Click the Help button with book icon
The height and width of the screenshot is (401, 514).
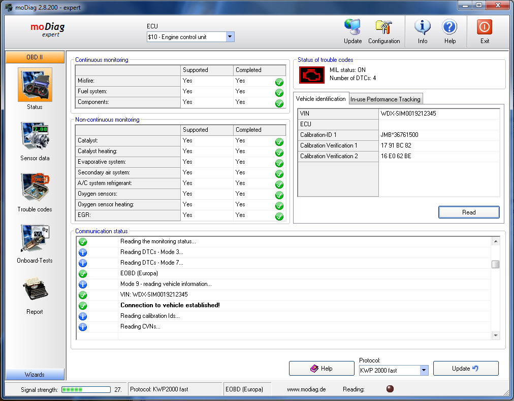[x=322, y=368]
